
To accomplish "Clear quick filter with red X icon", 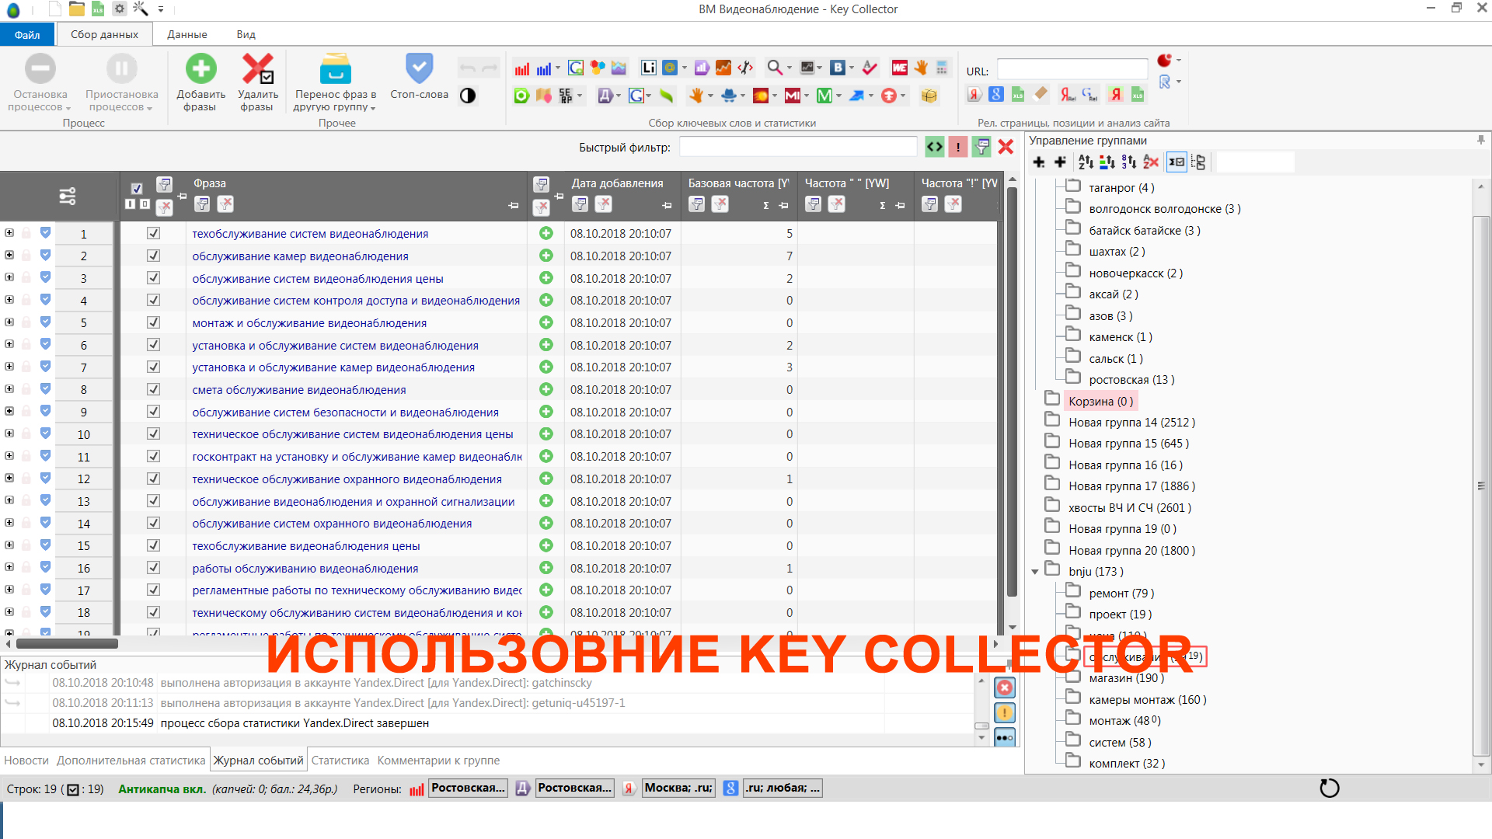I will [x=1006, y=147].
